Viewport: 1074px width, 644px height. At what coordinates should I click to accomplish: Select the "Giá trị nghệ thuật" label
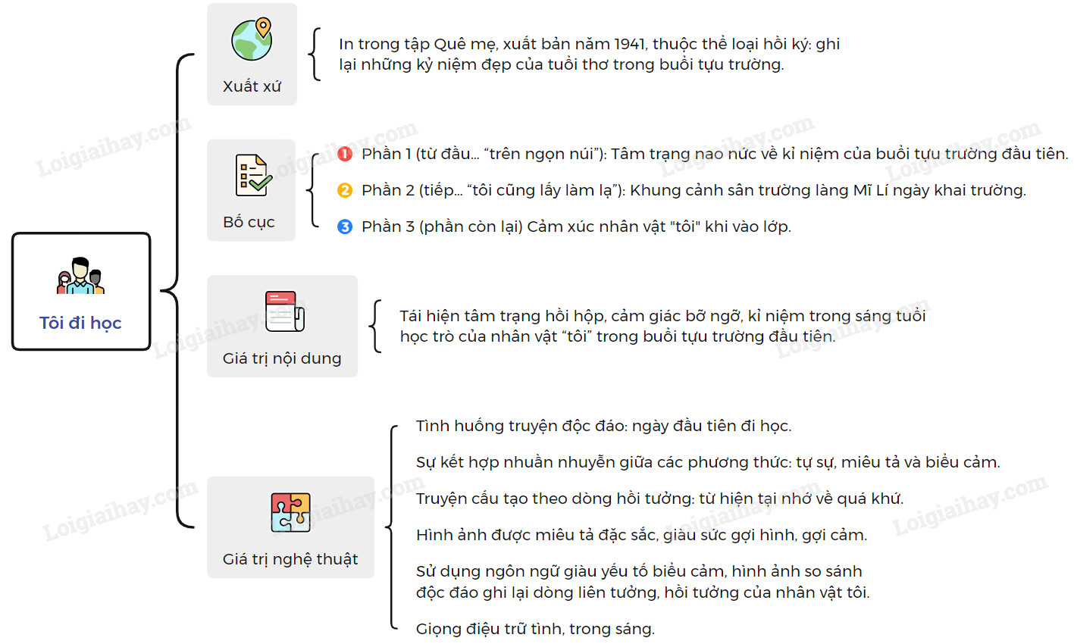click(290, 559)
